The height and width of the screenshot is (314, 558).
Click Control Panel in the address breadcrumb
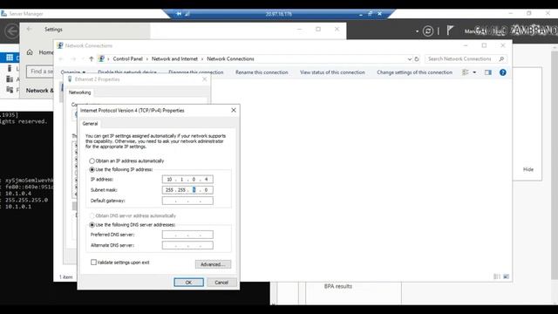128,58
